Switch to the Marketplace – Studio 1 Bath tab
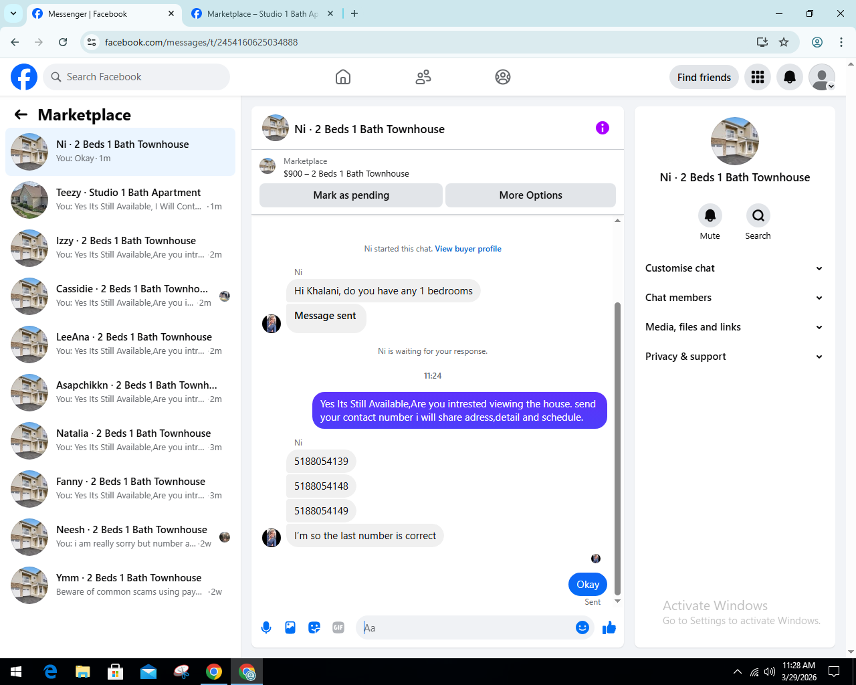Screen dimensions: 856x685 [263, 14]
